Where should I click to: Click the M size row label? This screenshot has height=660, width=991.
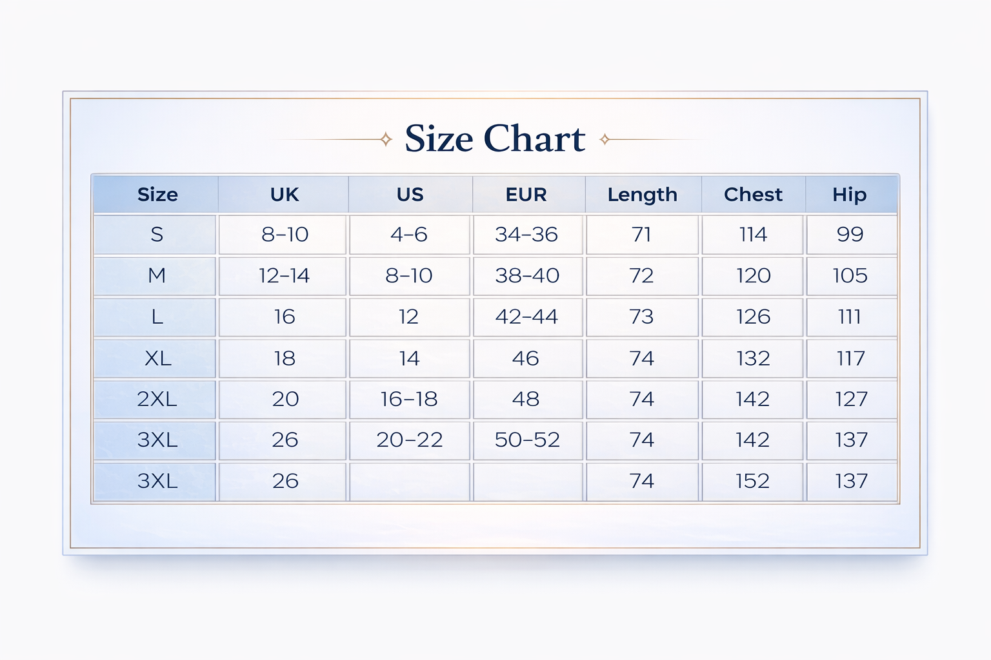157,276
